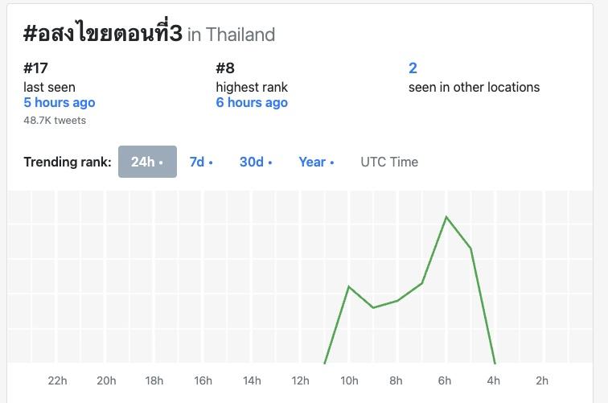This screenshot has width=608, height=403.
Task: Click the chart peak at 6h
Action: pyautogui.click(x=446, y=216)
